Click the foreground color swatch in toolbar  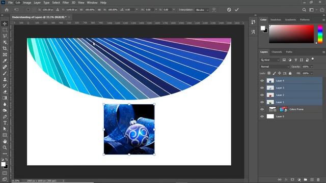[x=3, y=164]
